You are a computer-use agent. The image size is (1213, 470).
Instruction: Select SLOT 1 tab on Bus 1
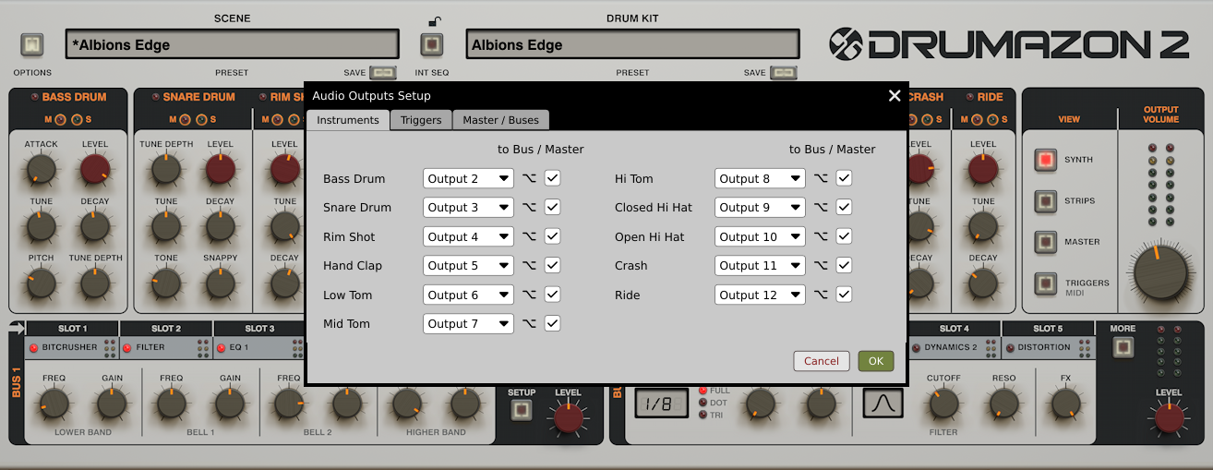click(73, 329)
